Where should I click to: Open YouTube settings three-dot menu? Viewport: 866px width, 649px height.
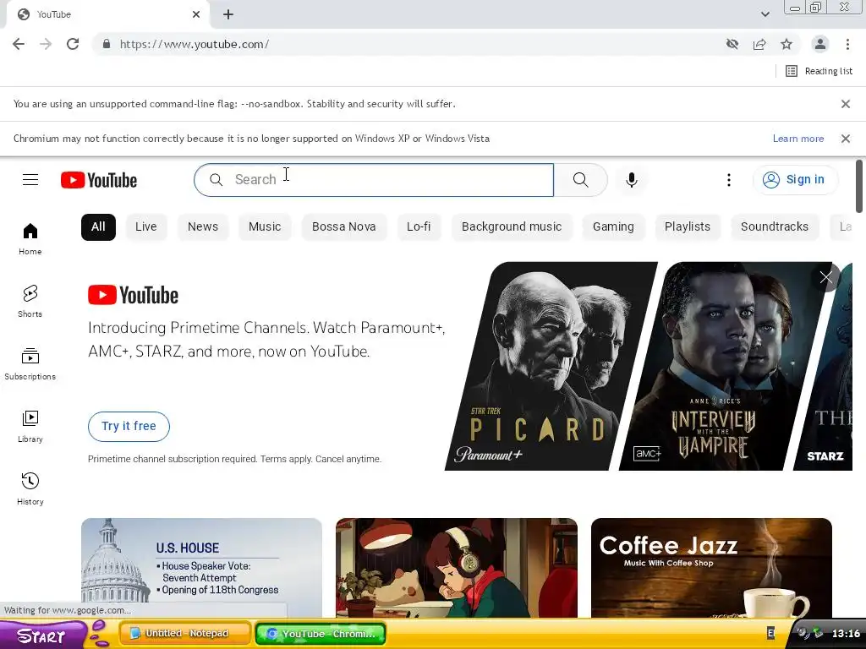pyautogui.click(x=728, y=179)
